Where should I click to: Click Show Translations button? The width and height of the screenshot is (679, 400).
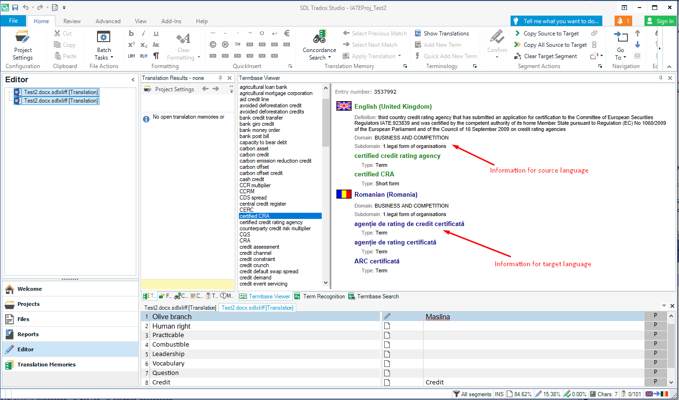441,34
